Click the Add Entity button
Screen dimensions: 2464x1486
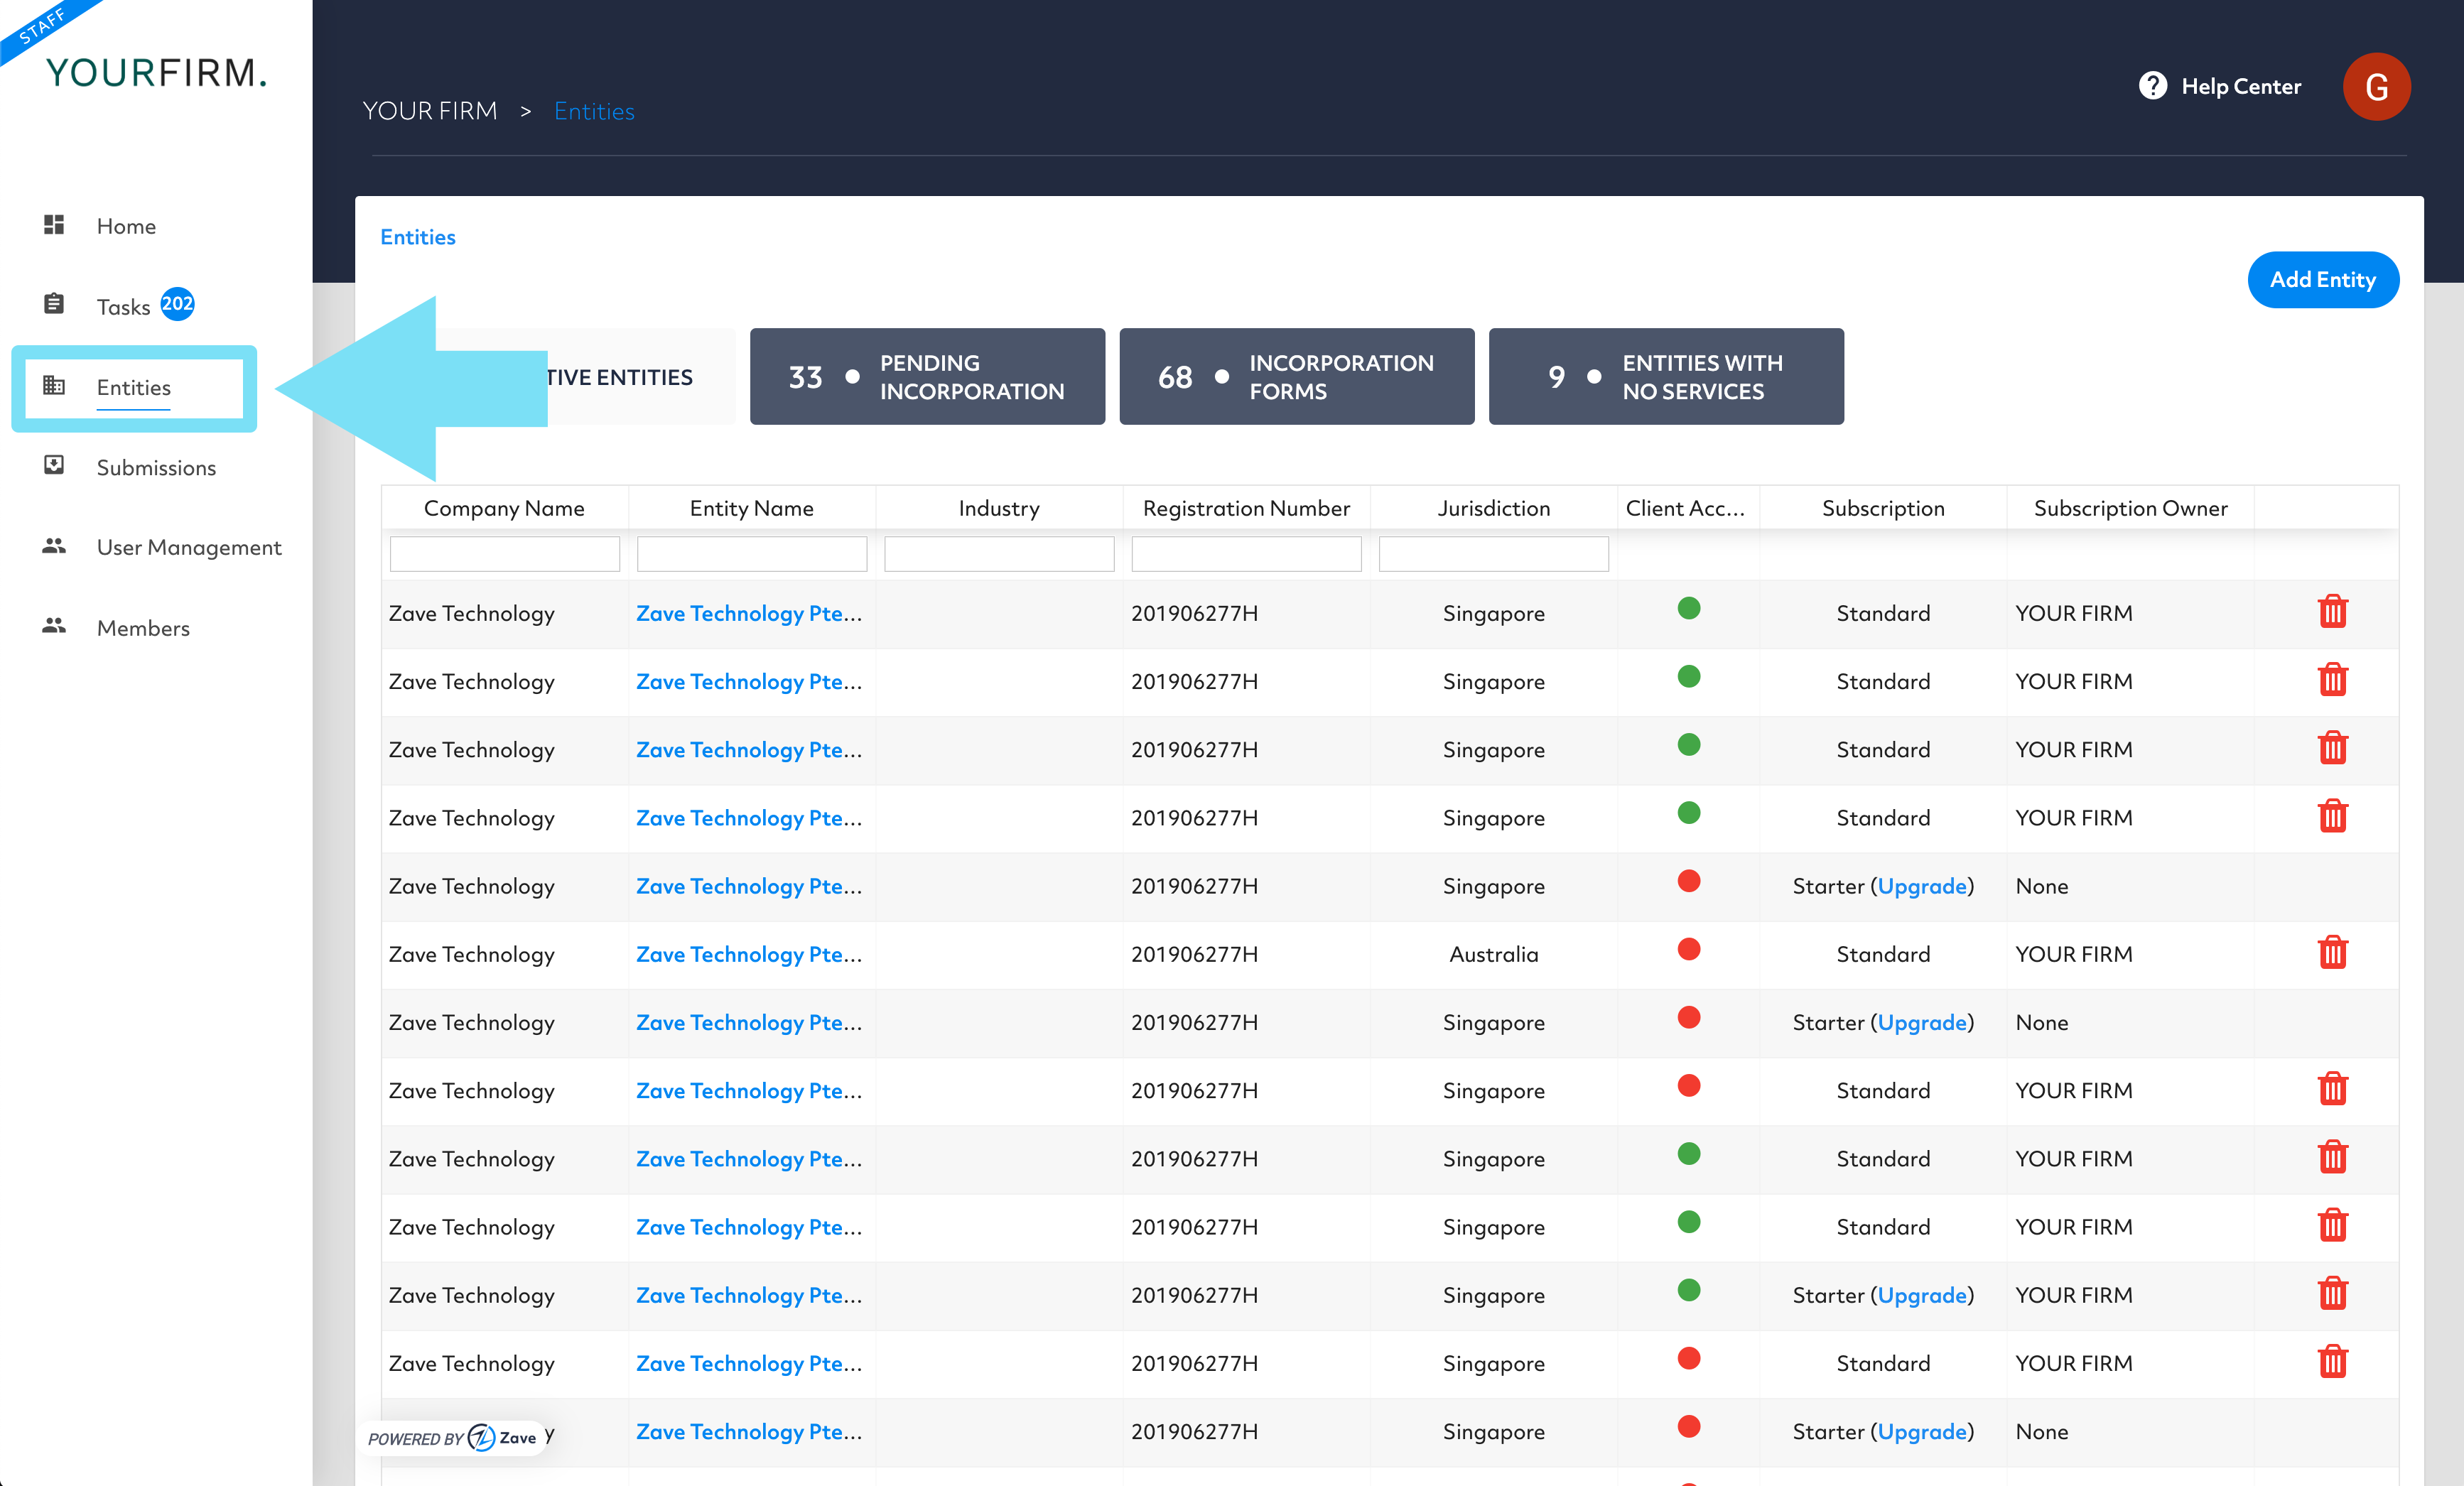[2322, 280]
